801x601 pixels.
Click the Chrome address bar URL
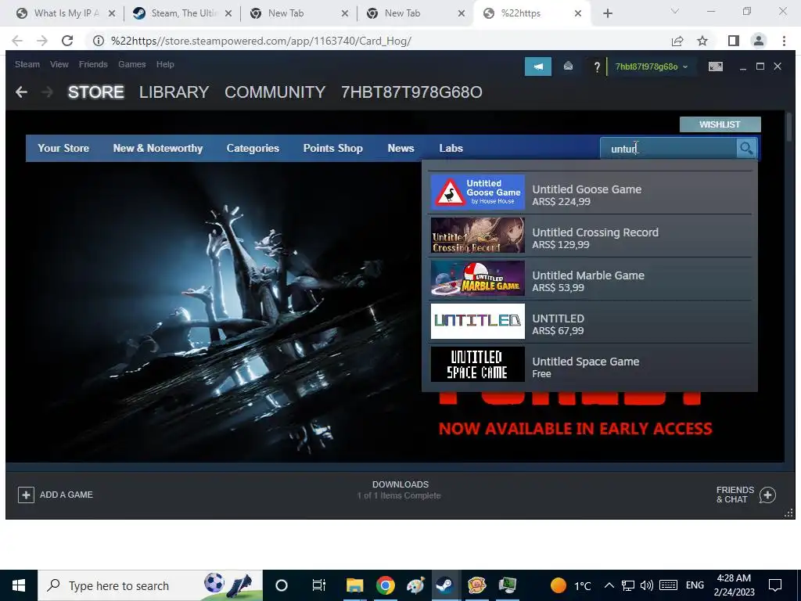point(261,41)
